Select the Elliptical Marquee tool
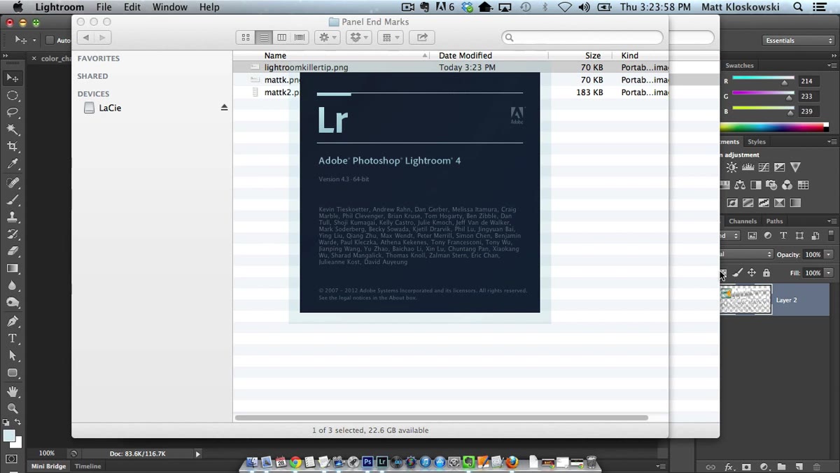This screenshot has height=473, width=840. [13, 95]
